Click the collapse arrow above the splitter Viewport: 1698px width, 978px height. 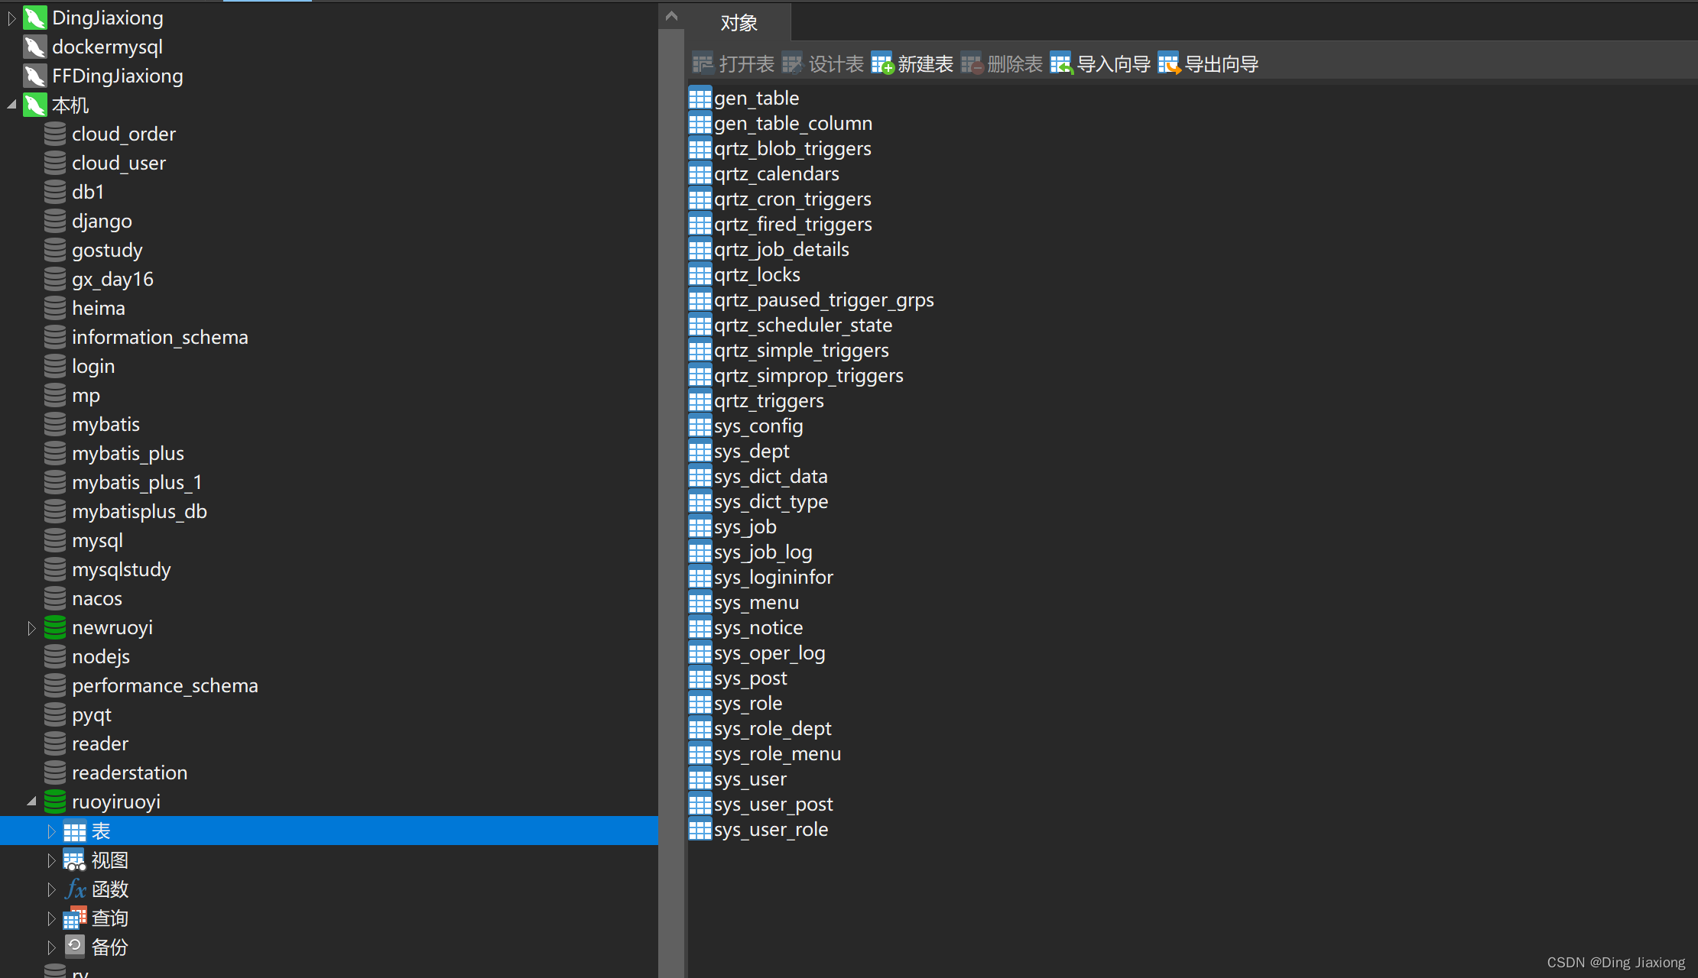tap(671, 15)
